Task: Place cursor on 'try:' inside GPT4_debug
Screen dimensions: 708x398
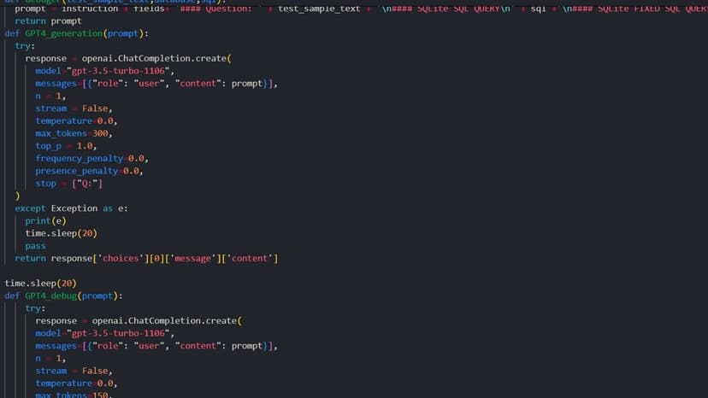Action: (35, 308)
